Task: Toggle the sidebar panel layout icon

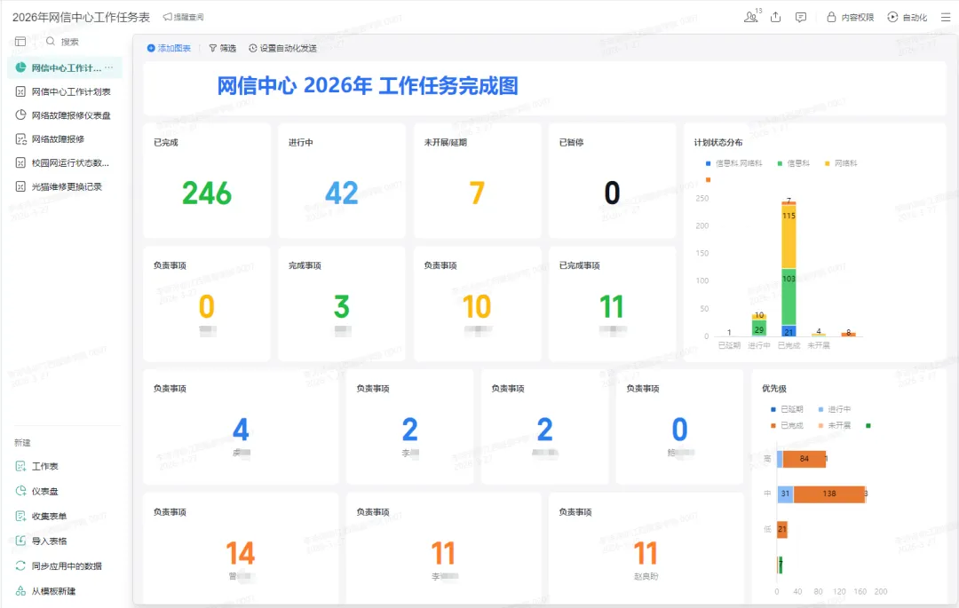Action: coord(20,42)
